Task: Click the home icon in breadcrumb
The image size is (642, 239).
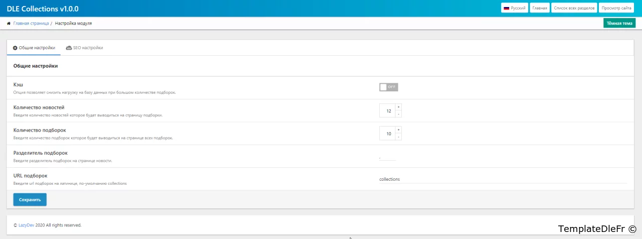Action: pyautogui.click(x=9, y=24)
